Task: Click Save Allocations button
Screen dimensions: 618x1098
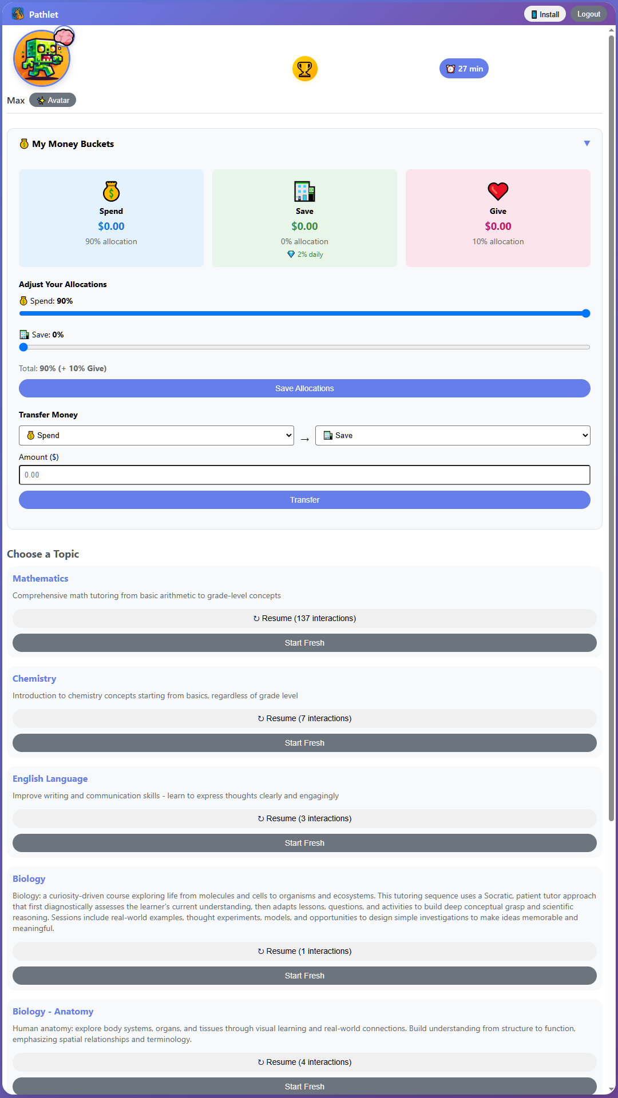Action: (304, 388)
